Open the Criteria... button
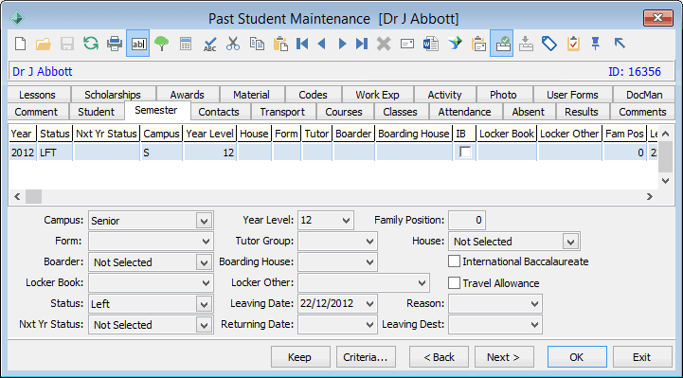The image size is (683, 378). pyautogui.click(x=365, y=357)
